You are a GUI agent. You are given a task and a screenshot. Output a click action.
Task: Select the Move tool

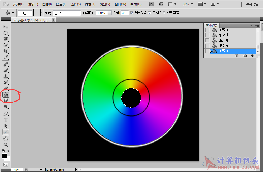[x=6, y=27]
